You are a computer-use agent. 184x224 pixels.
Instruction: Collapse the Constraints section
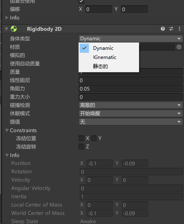pos(7,130)
